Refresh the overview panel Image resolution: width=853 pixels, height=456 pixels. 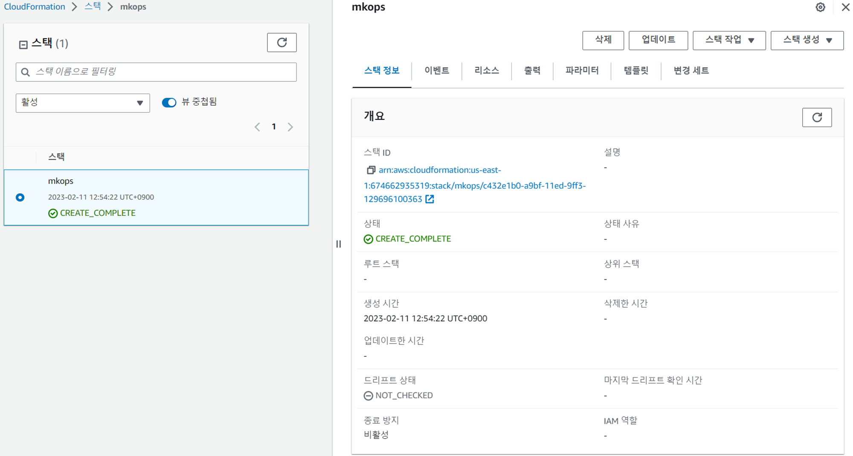[816, 118]
